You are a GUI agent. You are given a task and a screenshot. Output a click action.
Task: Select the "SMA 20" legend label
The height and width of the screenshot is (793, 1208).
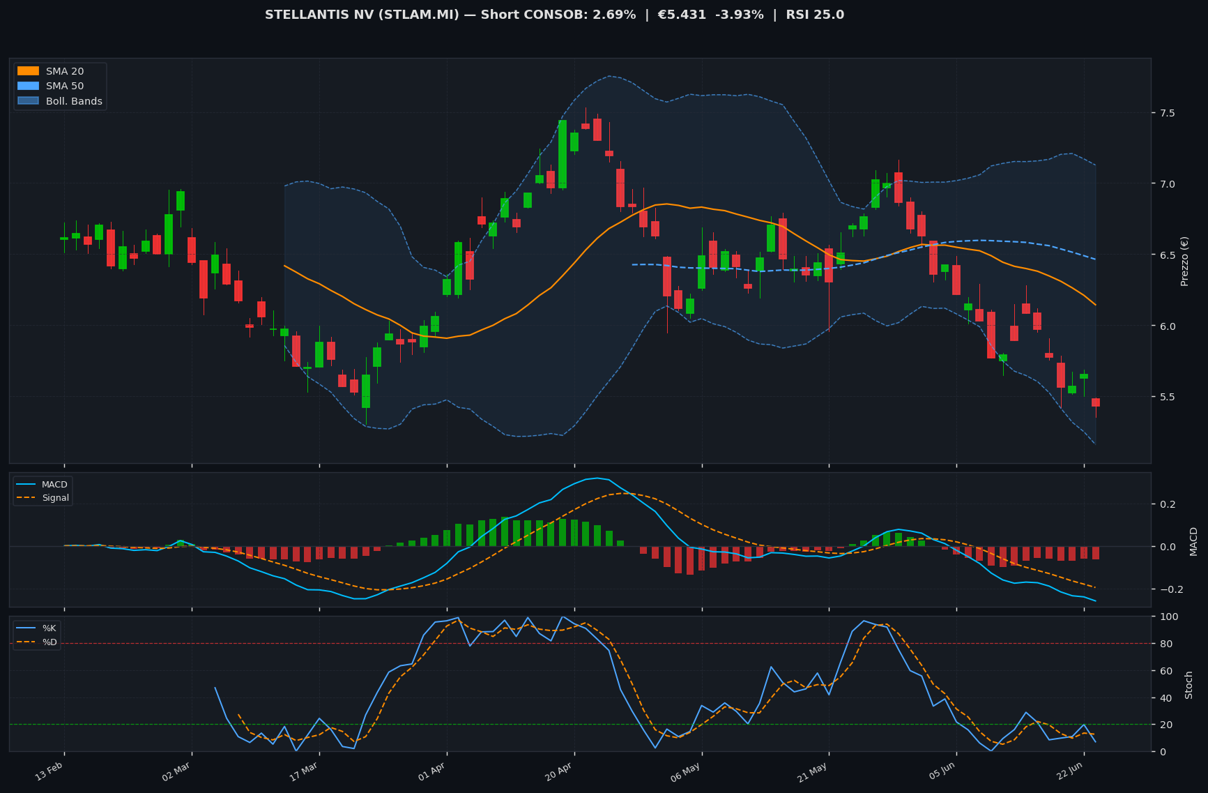pos(65,71)
